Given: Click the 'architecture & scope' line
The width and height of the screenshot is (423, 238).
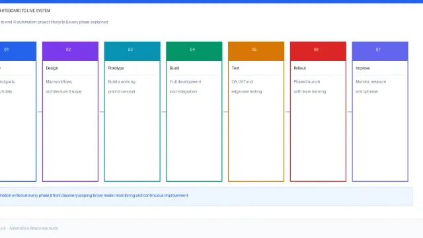Looking at the screenshot, I should [63, 91].
